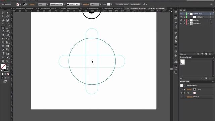Select the Curvature tool
Screen dimensions: 215x121
click(8, 21)
